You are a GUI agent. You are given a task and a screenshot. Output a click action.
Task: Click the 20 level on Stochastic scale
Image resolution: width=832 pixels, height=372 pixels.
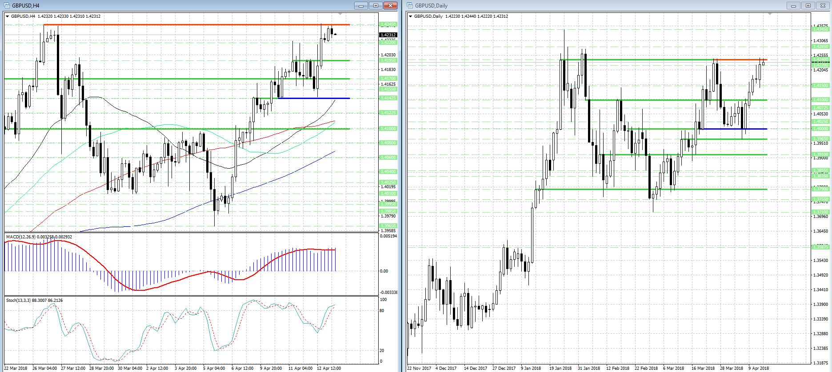point(382,351)
